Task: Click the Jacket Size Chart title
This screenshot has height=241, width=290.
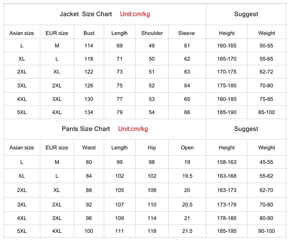Action: 86,14
